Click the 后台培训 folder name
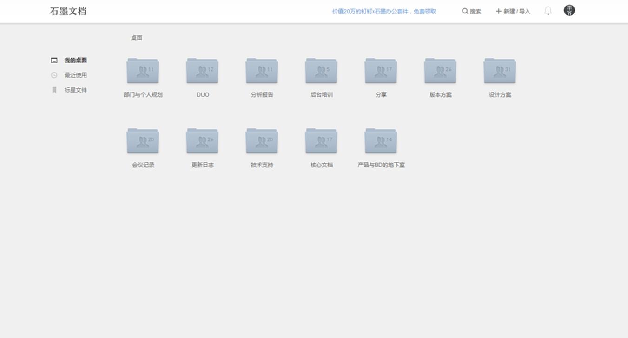Screen dimensions: 628x338 coord(322,95)
